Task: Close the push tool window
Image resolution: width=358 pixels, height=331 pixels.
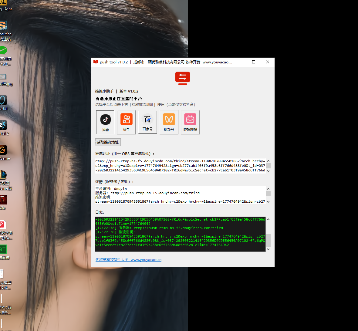Action: click(x=268, y=62)
